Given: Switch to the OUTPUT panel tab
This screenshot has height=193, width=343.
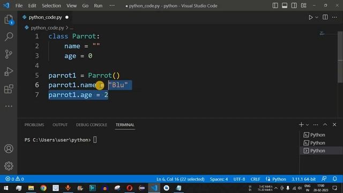Looking at the screenshot, I should [x=60, y=125].
